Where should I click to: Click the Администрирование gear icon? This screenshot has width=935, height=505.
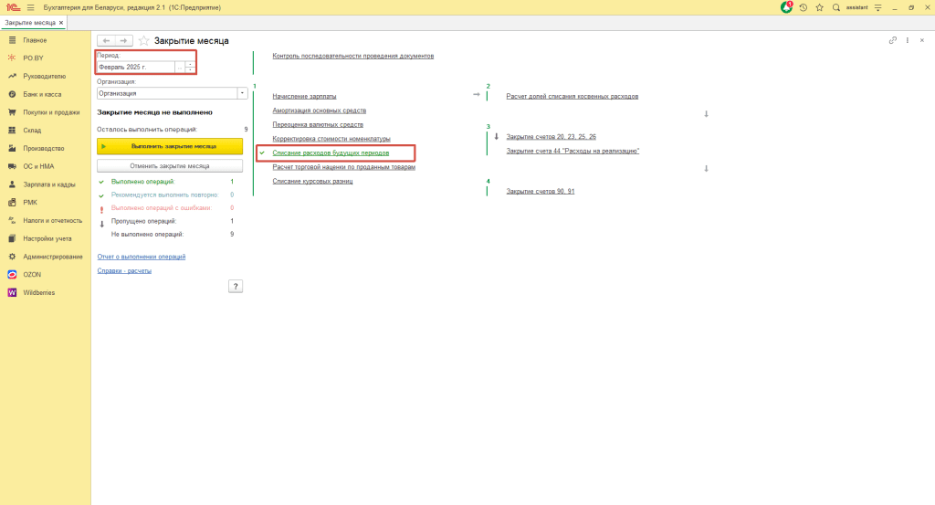coord(12,257)
